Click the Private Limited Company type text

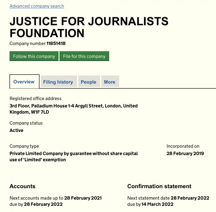tap(74, 157)
